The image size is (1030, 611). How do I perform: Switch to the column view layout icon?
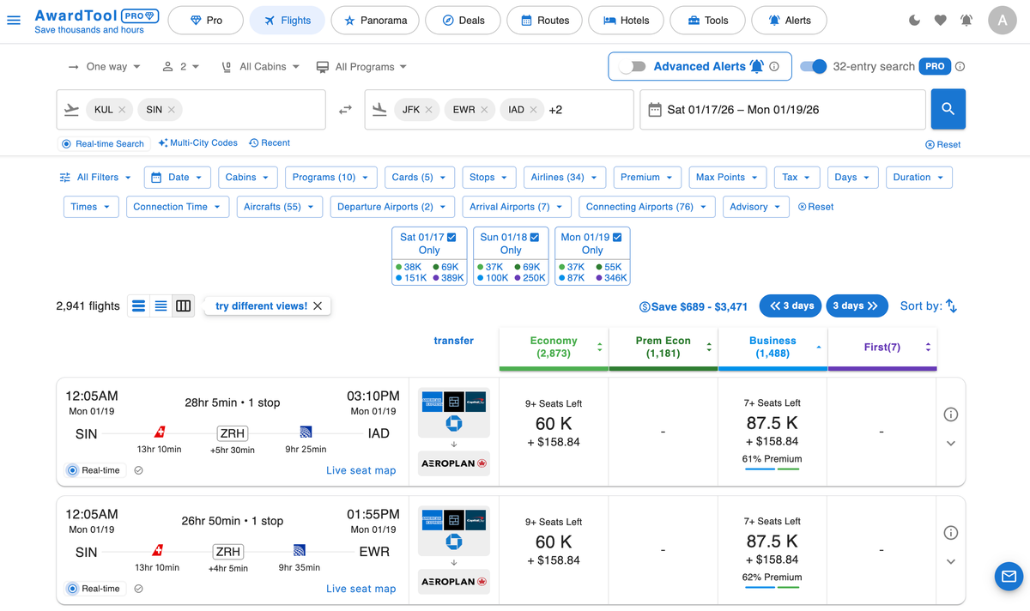pos(183,305)
